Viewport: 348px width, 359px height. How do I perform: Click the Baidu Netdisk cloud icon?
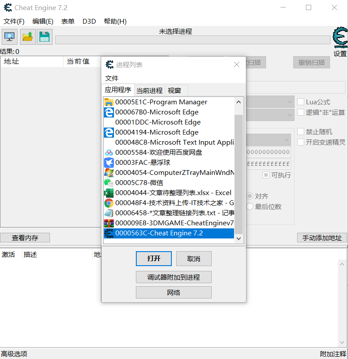(109, 153)
